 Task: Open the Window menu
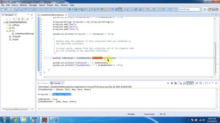64,5
